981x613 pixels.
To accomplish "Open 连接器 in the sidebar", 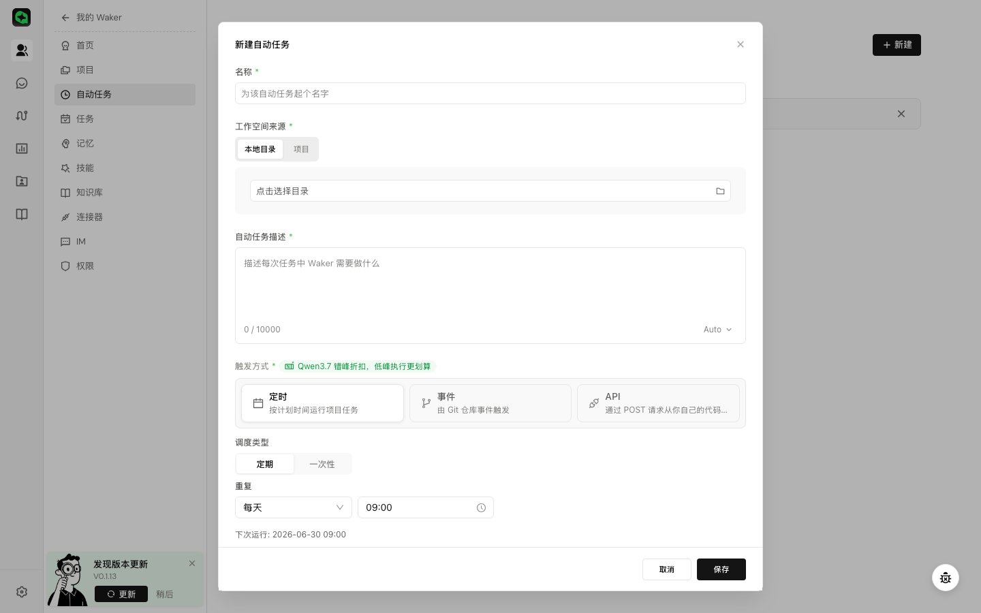I will coord(125,217).
